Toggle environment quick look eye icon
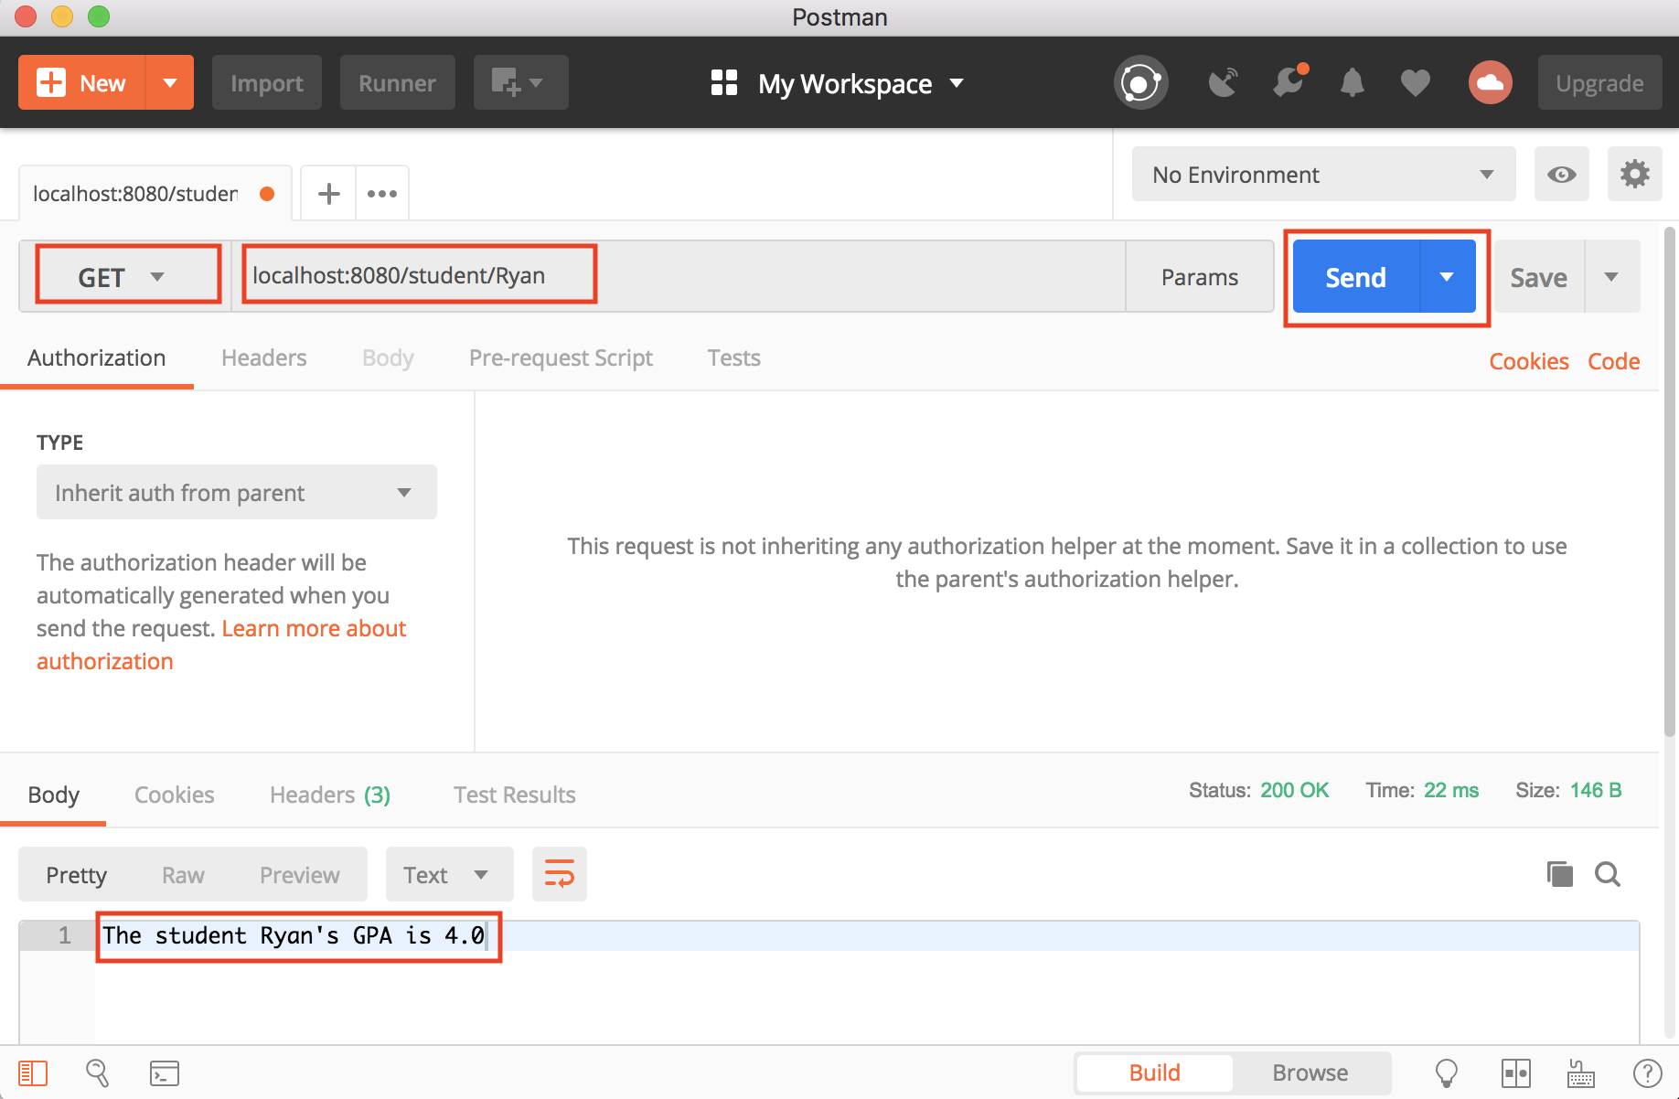The height and width of the screenshot is (1099, 1679). (x=1561, y=174)
